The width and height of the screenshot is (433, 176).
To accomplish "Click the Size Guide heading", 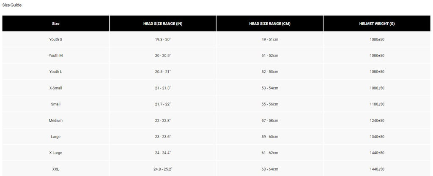I will (x=12, y=5).
